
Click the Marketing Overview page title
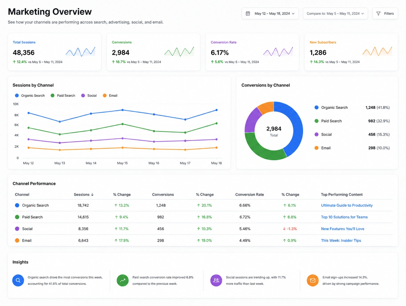click(50, 12)
